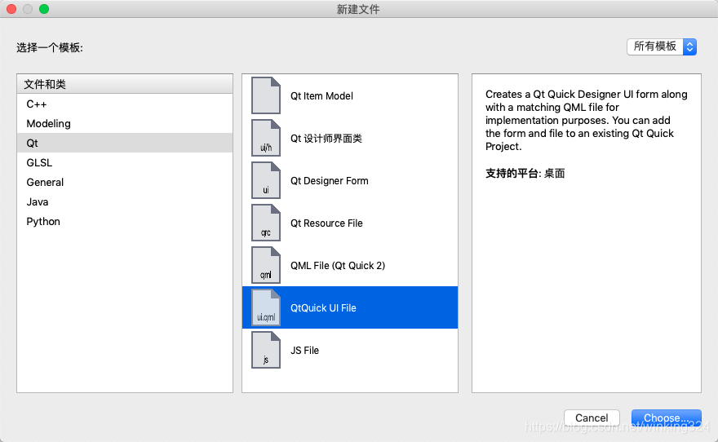The image size is (718, 442).
Task: Click the Qt Item Model file icon
Action: click(266, 95)
